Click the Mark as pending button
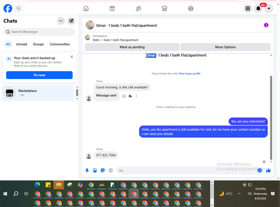This screenshot has height=207, width=280. click(x=132, y=47)
